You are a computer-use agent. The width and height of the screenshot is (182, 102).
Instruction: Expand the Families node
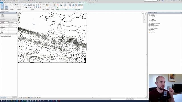(x=148, y=29)
